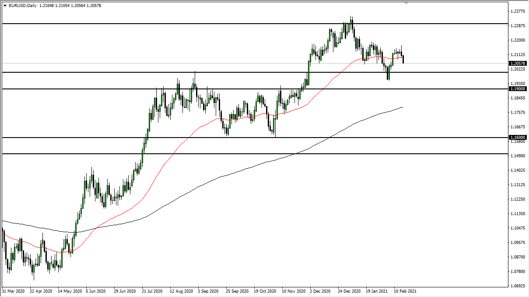Click the 1.17575 price axis label
Image resolution: width=529 pixels, height=297 pixels.
[x=518, y=113]
